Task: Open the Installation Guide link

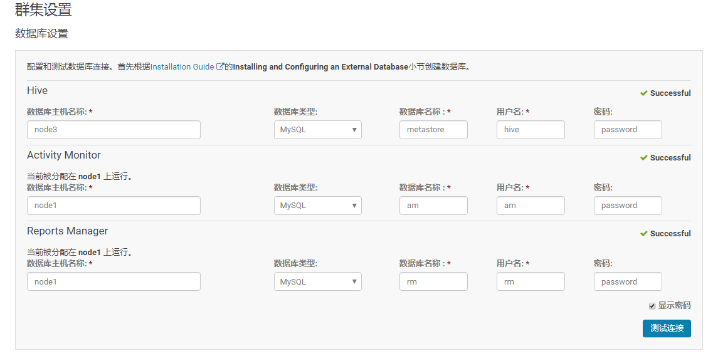Action: tap(182, 66)
